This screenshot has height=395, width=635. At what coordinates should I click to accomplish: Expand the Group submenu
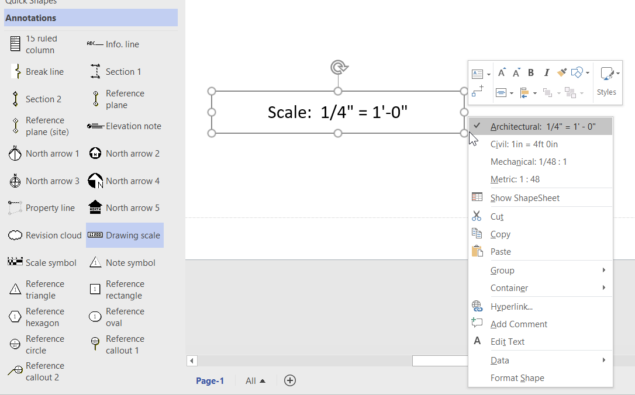pos(502,270)
